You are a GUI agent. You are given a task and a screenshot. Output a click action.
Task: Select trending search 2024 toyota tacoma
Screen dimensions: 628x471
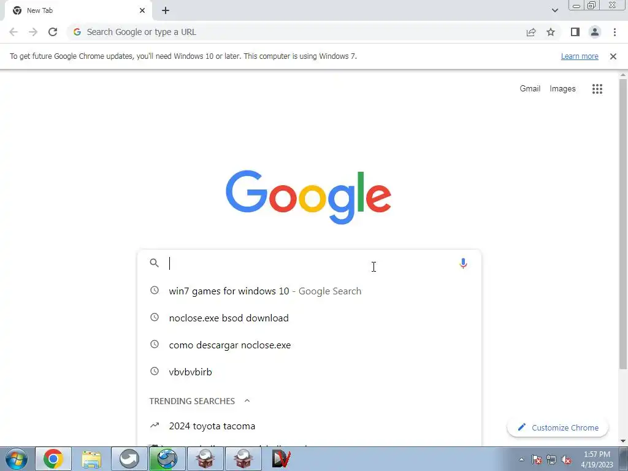(x=309, y=426)
